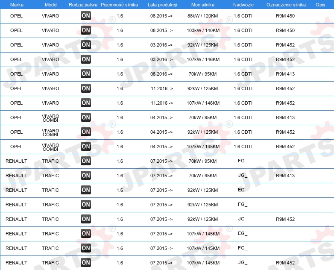Click ON icon in Trafic 70kW JG_ row
This screenshot has width=334, height=270.
pos(86,176)
